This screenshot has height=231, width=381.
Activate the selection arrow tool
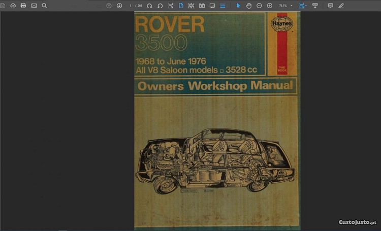pyautogui.click(x=238, y=6)
